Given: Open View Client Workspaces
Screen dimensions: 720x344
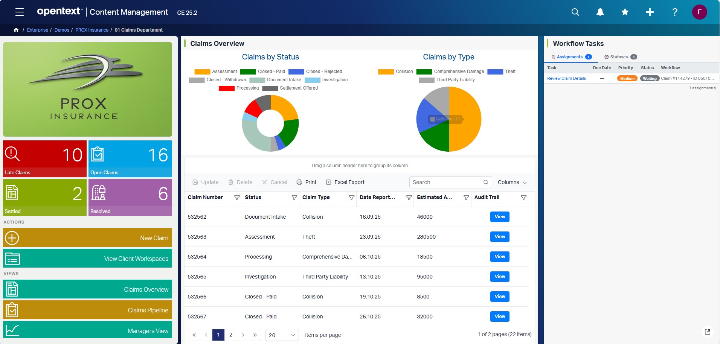Looking at the screenshot, I should point(87,259).
